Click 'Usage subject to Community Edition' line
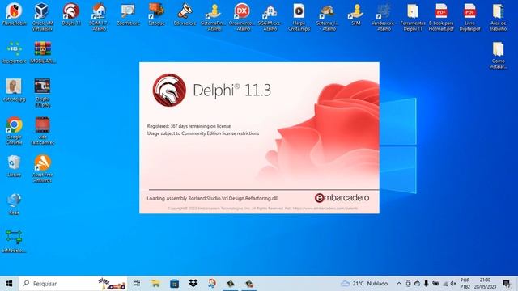518x291 pixels. tap(203, 133)
